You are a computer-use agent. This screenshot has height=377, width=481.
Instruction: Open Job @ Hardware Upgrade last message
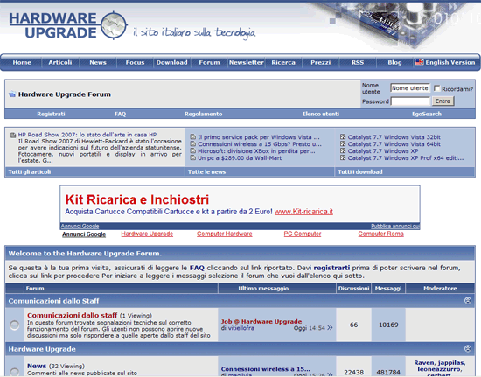[x=261, y=322]
